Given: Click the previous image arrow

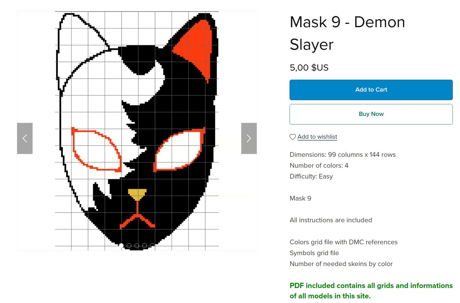Looking at the screenshot, I should [25, 138].
